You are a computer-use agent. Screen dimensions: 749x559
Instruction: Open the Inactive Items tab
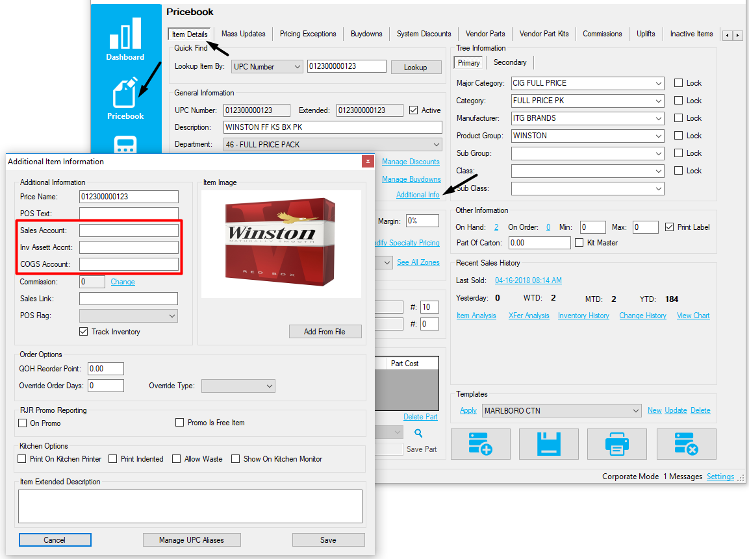click(x=691, y=34)
